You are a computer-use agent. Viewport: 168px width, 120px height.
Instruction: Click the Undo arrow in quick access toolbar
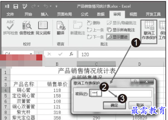[46, 6]
